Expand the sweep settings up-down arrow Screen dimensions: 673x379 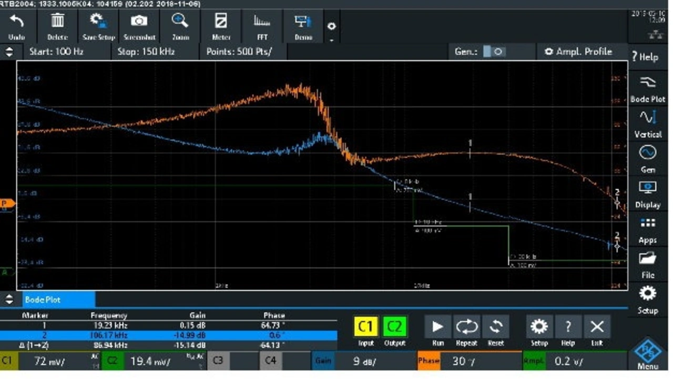pyautogui.click(x=9, y=52)
